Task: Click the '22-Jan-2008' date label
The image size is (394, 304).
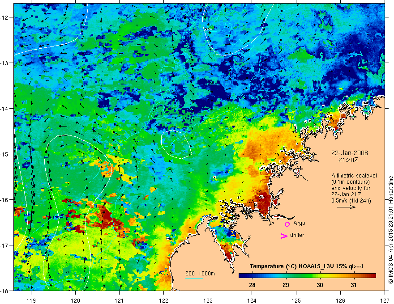Action: point(350,153)
